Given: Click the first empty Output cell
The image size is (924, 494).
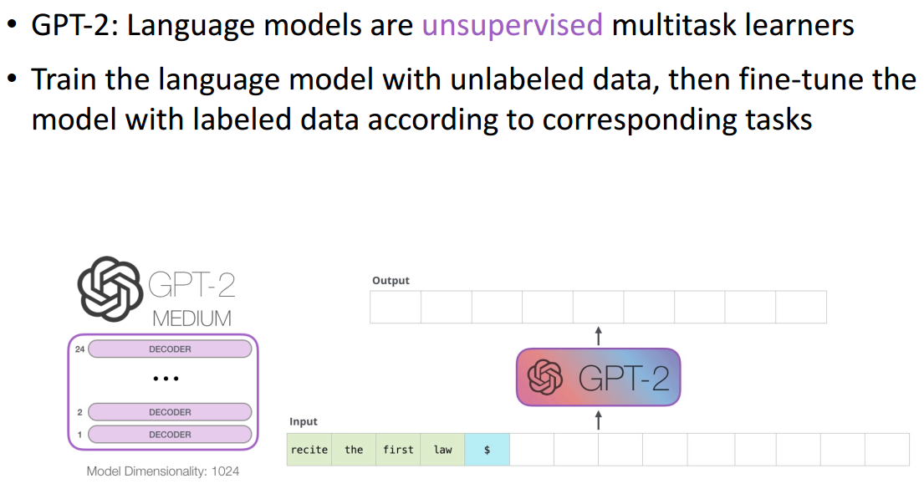Looking at the screenshot, I should coord(396,307).
